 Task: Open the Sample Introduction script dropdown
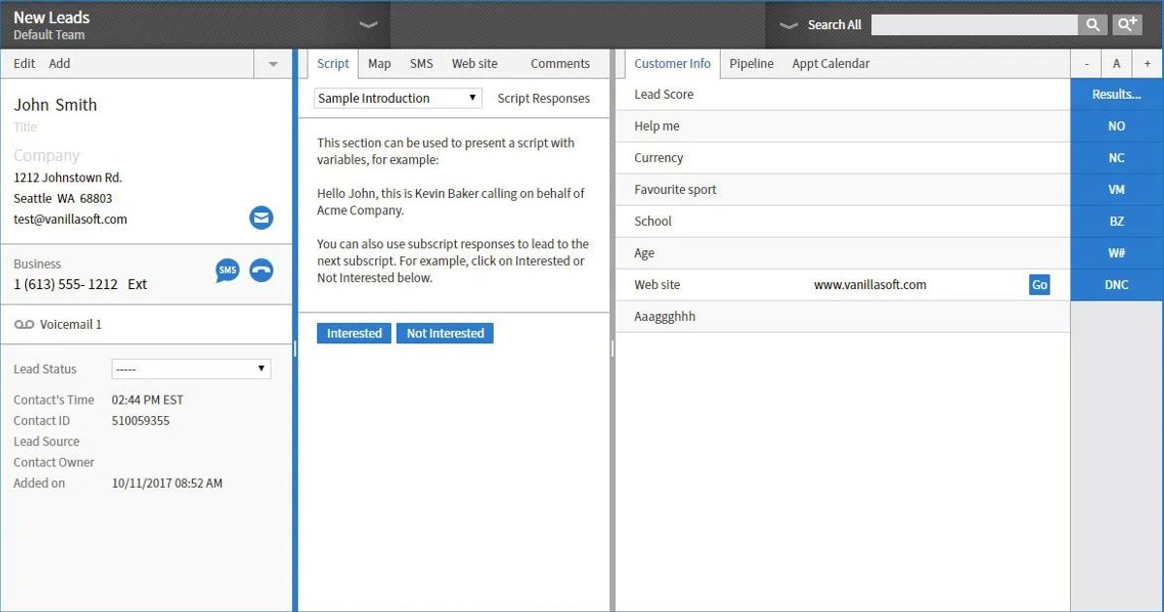coord(398,98)
